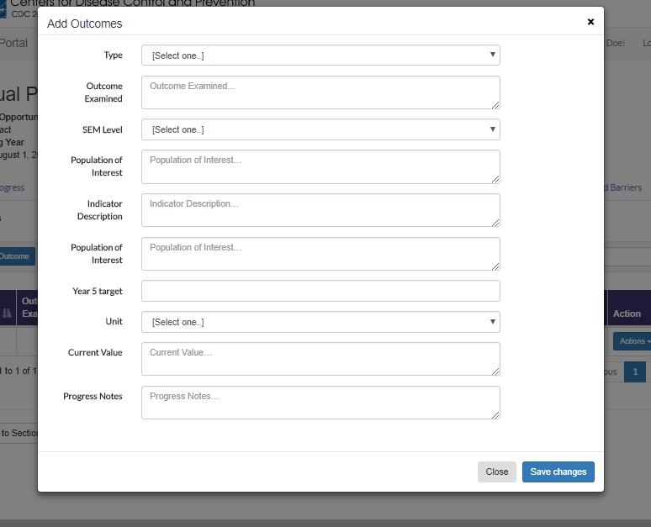This screenshot has height=527, width=651.
Task: Click the Outcome Examined text area
Action: tap(320, 92)
